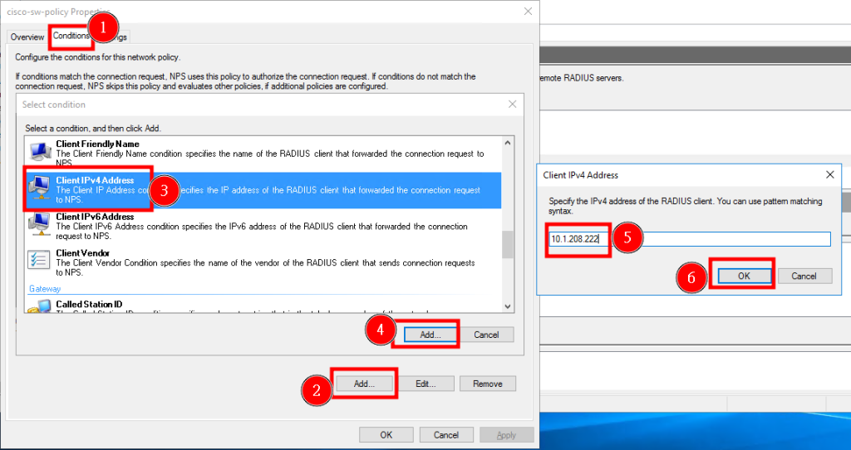Click the Add button beside Edit
851x450 pixels.
pos(364,384)
